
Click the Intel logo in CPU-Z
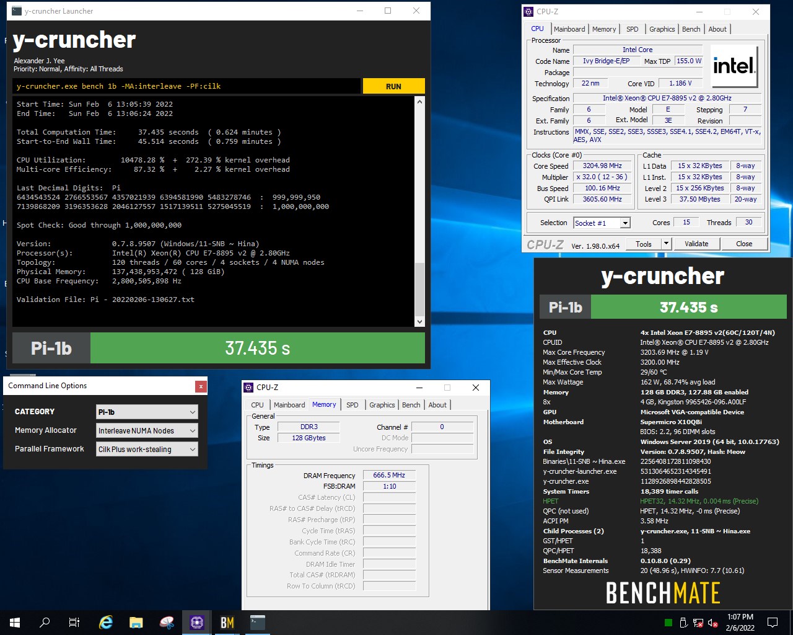pyautogui.click(x=734, y=66)
